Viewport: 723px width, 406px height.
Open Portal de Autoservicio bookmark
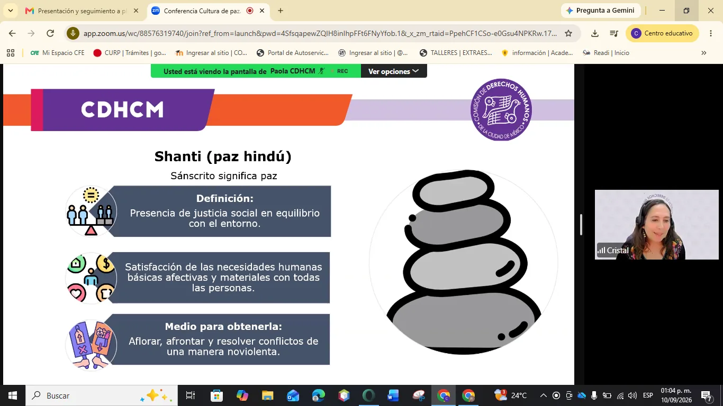pyautogui.click(x=293, y=53)
